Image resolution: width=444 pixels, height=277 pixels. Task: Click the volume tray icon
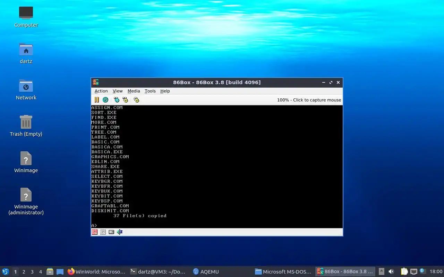[x=391, y=271]
